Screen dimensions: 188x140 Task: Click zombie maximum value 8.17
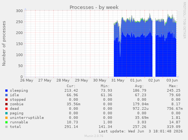(x=176, y=104)
